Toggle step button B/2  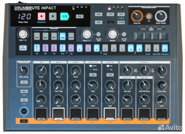point(45,48)
